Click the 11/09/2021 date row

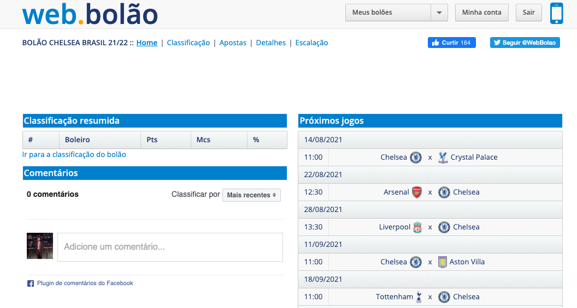tap(430, 244)
